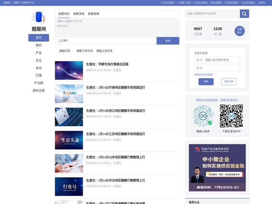Click the 醋酸网 site title text
272x204 pixels.
[39, 29]
